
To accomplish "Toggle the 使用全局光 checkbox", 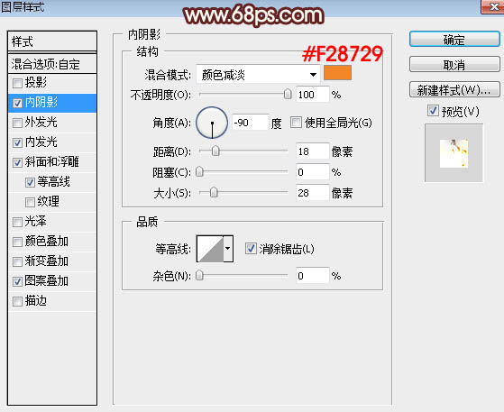I will click(x=296, y=122).
